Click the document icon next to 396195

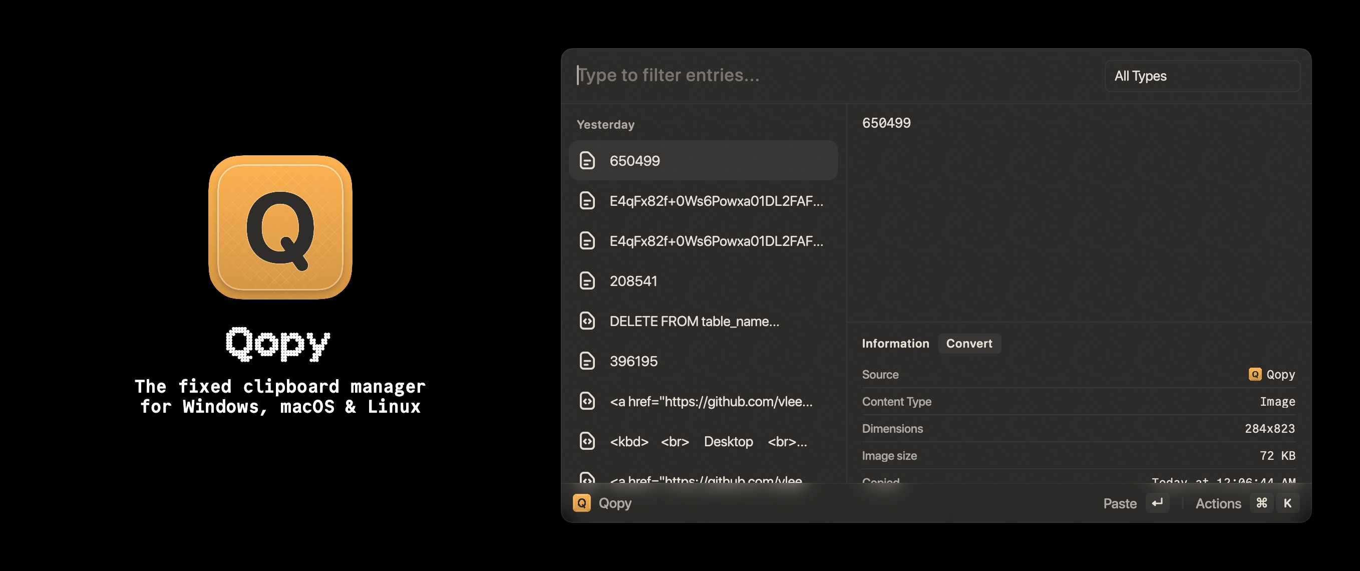point(586,360)
